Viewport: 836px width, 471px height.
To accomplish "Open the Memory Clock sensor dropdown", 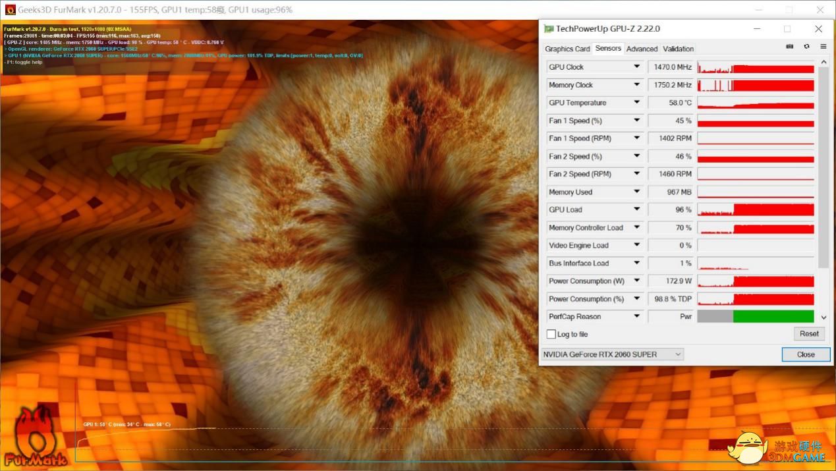I will tap(637, 85).
